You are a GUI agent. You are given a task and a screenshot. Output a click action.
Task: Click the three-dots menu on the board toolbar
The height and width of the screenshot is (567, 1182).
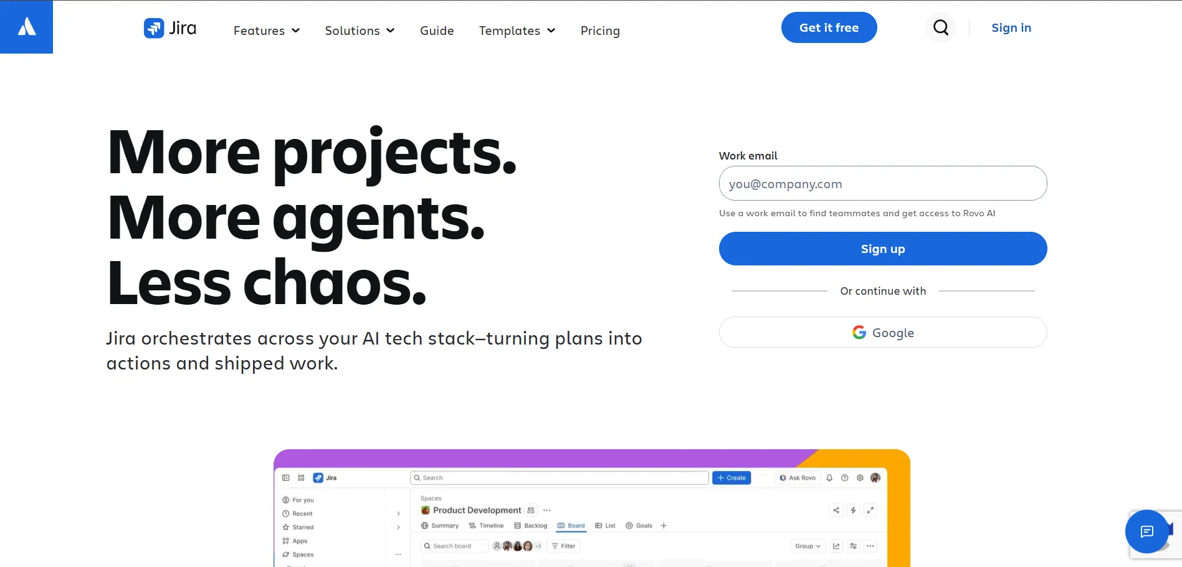(870, 546)
